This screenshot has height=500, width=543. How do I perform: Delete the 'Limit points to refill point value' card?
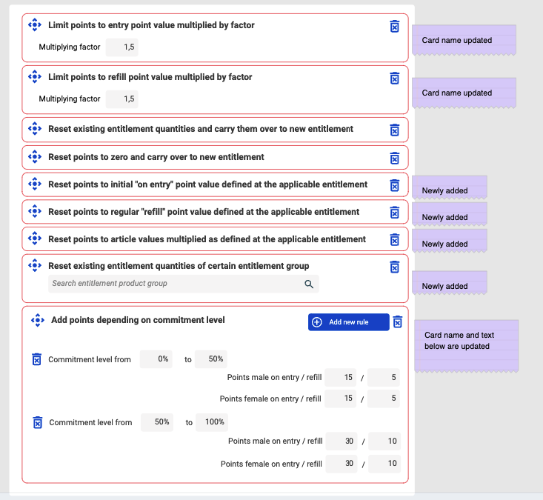(395, 79)
